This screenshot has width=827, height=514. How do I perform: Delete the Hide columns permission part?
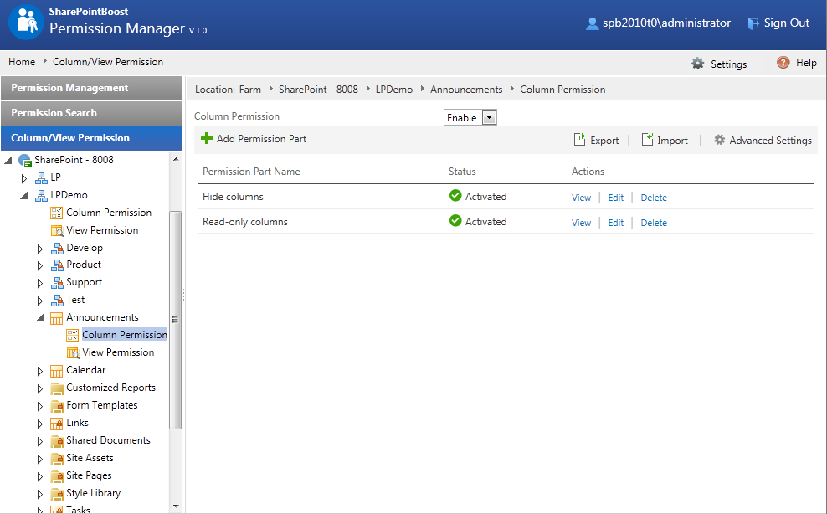654,198
